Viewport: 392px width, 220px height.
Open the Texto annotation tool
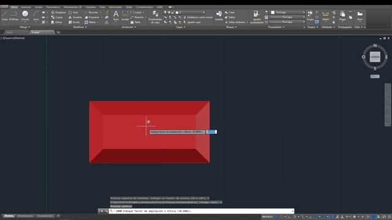(116, 15)
